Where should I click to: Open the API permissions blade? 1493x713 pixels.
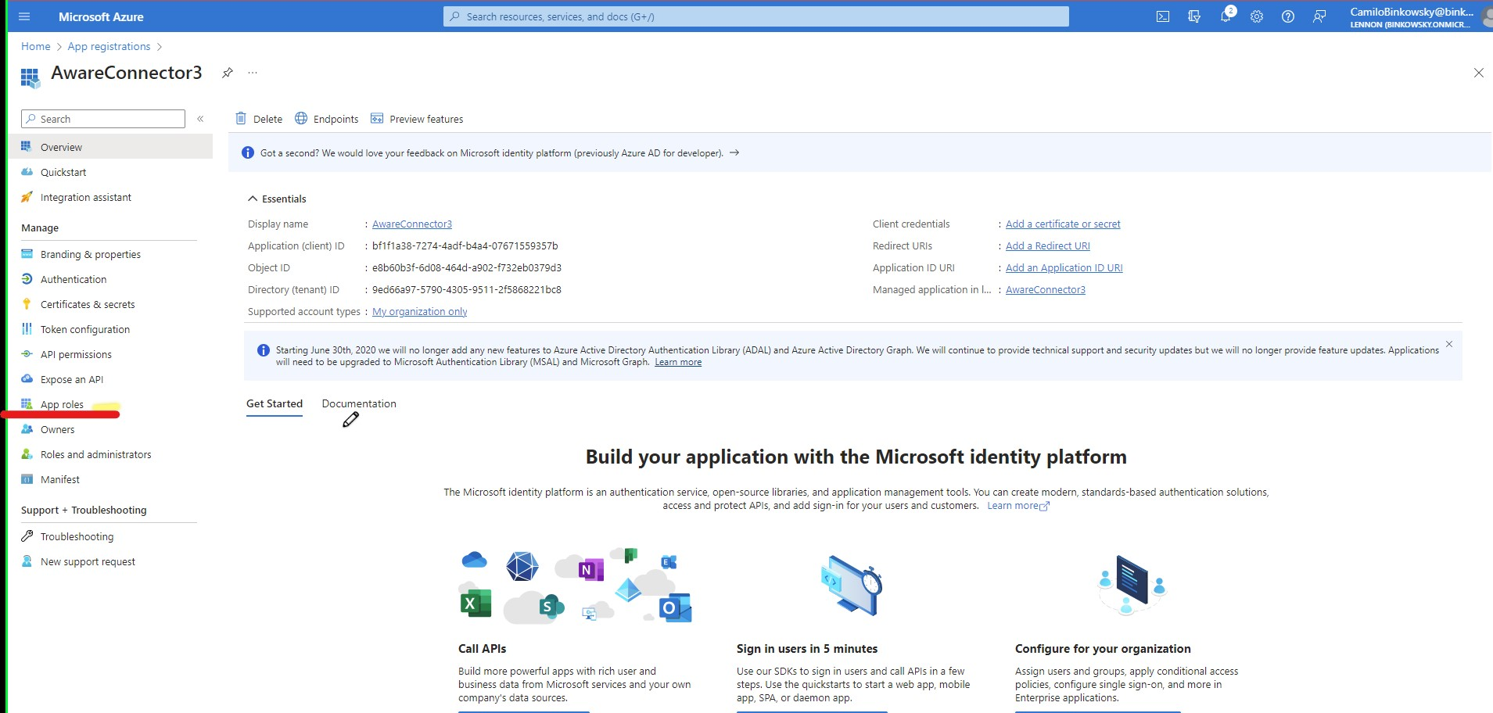[75, 354]
